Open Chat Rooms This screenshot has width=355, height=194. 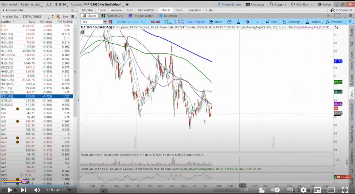(301, 4)
